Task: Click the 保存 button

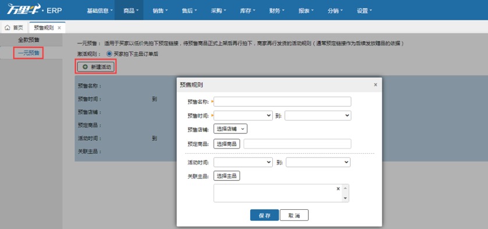Action: click(265, 215)
